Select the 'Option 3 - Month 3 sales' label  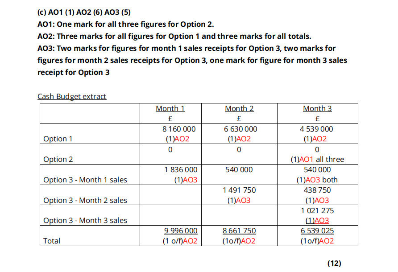(x=85, y=220)
